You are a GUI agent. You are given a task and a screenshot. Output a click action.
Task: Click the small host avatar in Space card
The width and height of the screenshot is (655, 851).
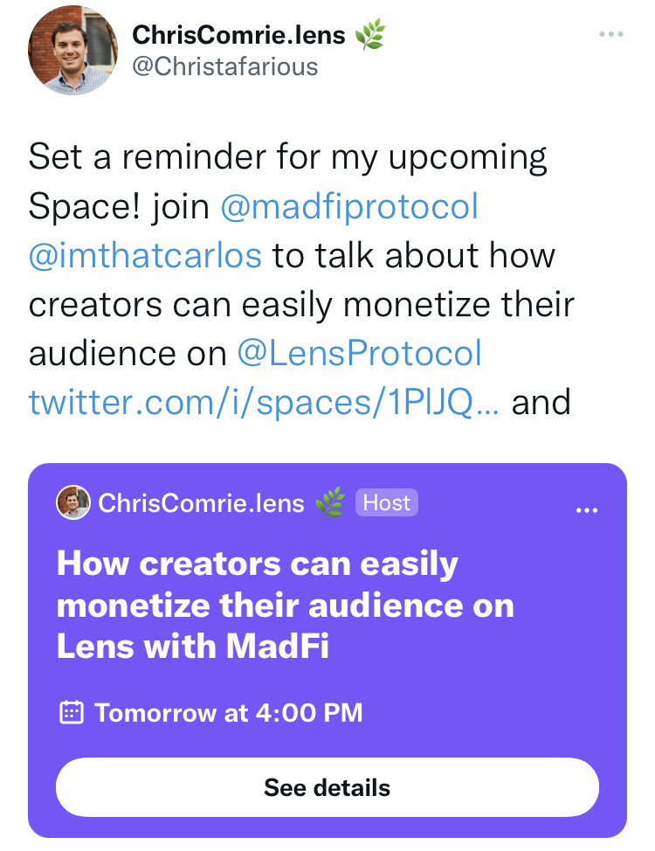tap(73, 502)
